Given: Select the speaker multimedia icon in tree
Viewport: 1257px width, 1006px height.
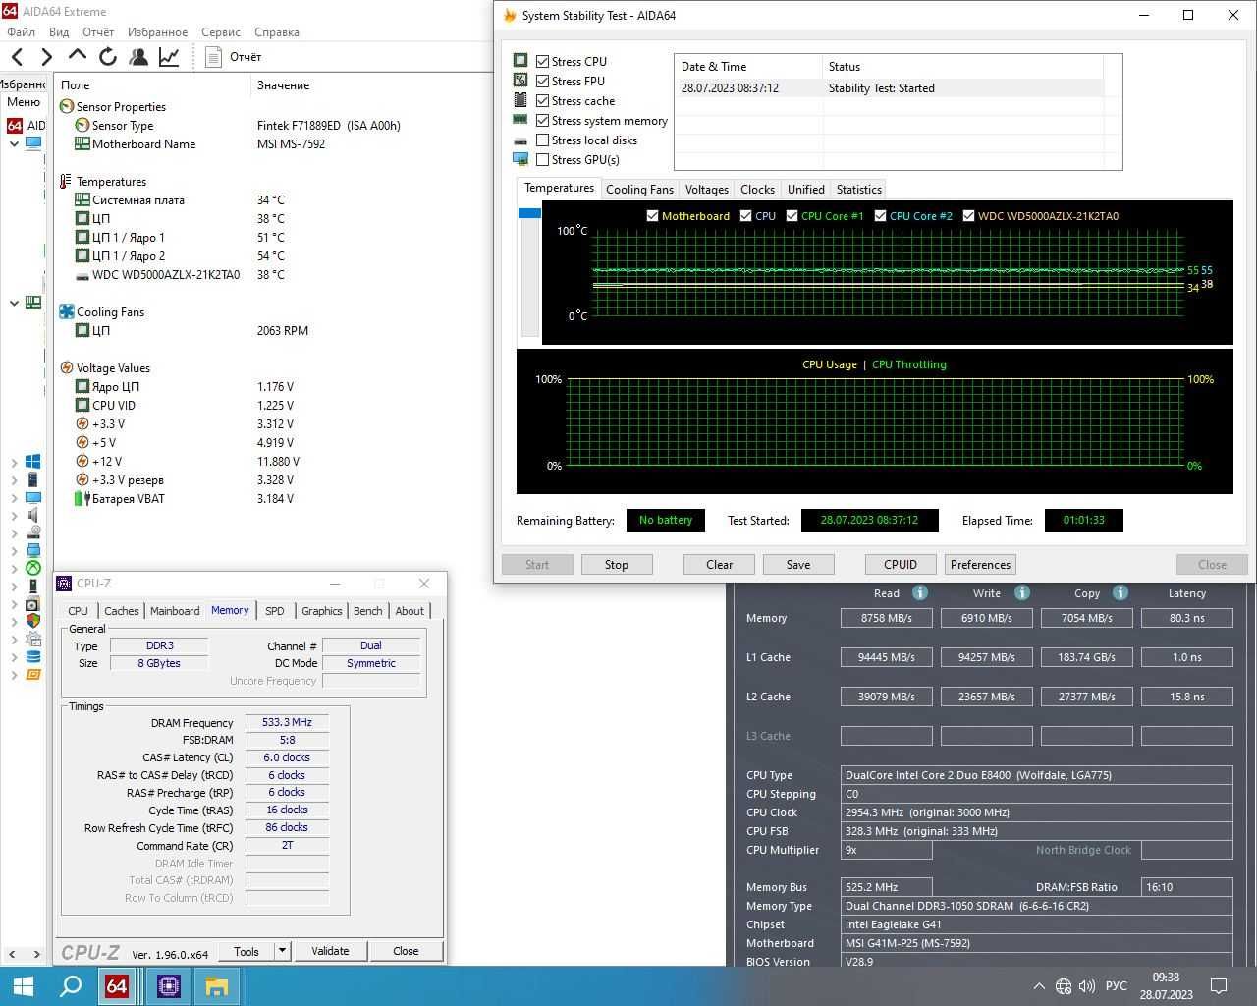Looking at the screenshot, I should [x=33, y=515].
